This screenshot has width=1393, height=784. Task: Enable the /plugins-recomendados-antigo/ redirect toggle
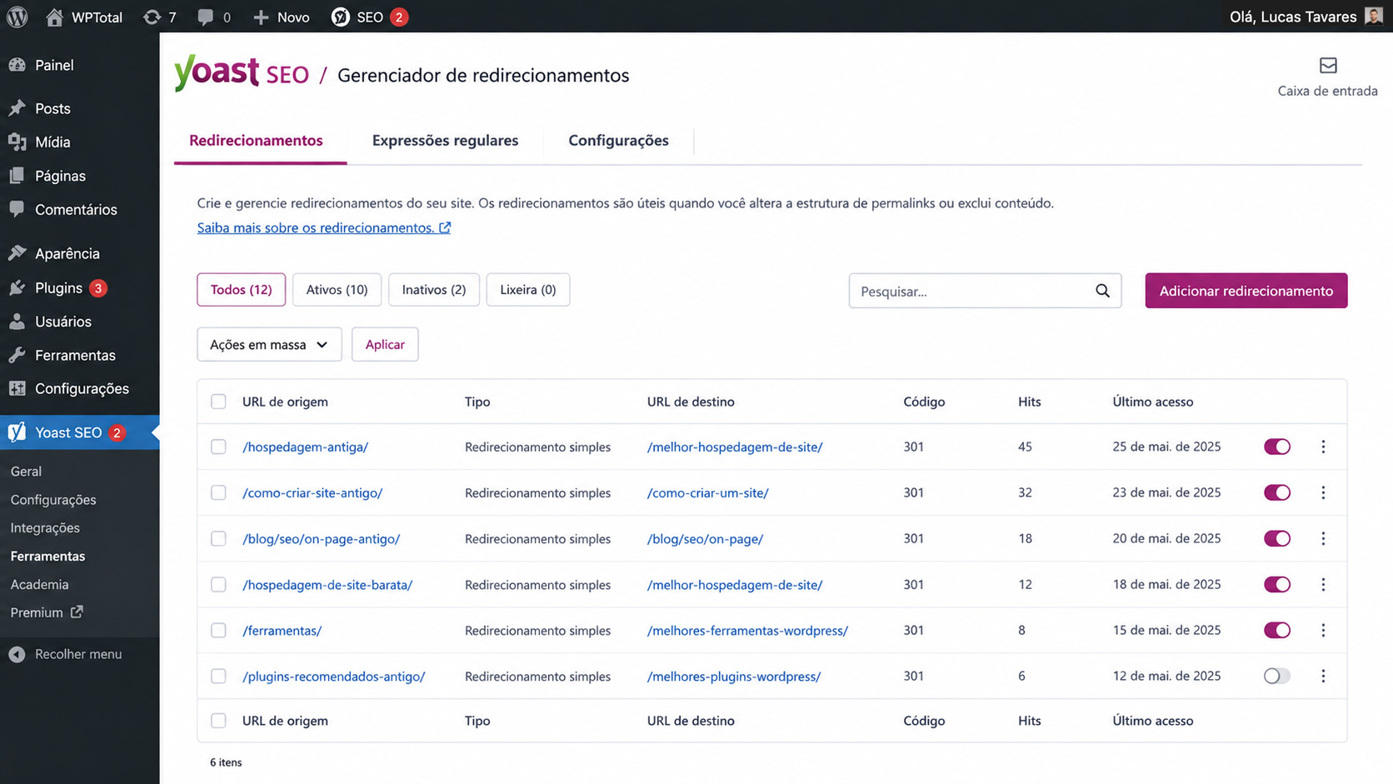click(1277, 676)
